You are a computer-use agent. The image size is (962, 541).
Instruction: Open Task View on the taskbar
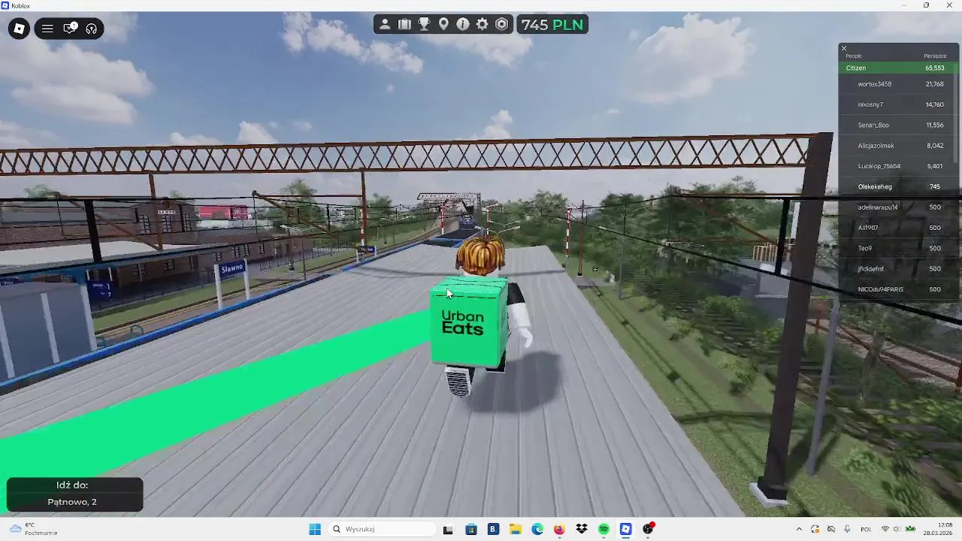(448, 529)
